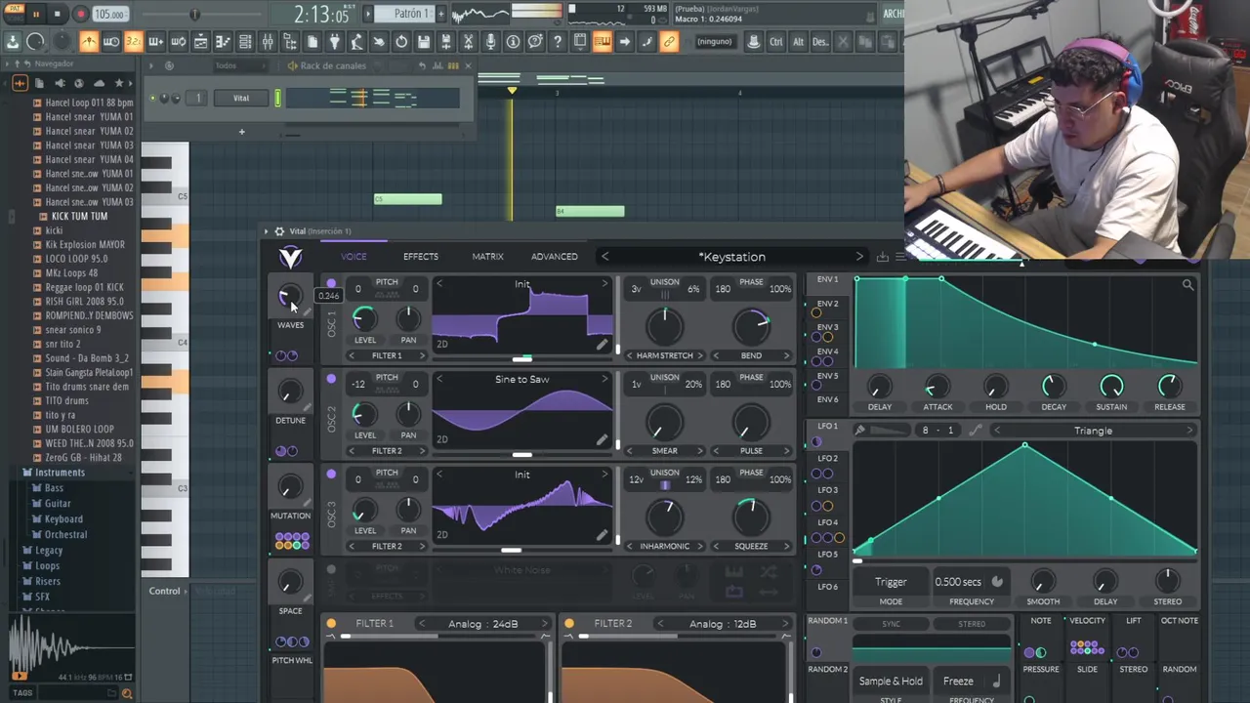Toggle the PAT/SONG mode switch
This screenshot has width=1250, height=703.
click(13, 14)
